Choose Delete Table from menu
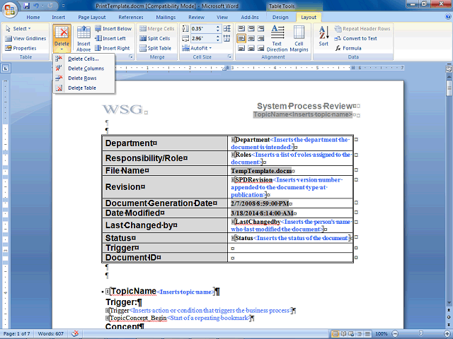453x339 pixels. [x=84, y=88]
